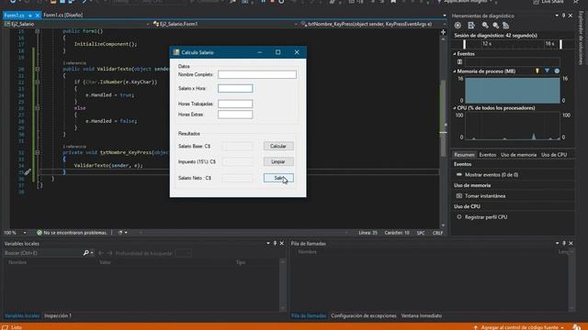Click the Salario x Hora input field
This screenshot has height=330, width=588.
[x=235, y=88]
